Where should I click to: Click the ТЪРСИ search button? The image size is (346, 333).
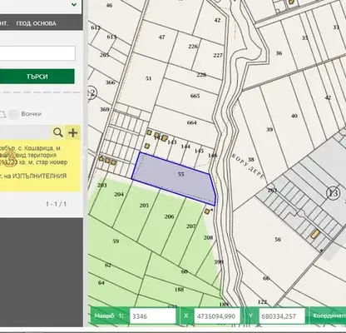pos(37,77)
